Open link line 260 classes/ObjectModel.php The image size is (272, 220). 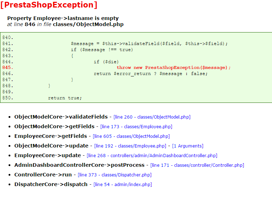[x=152, y=117]
